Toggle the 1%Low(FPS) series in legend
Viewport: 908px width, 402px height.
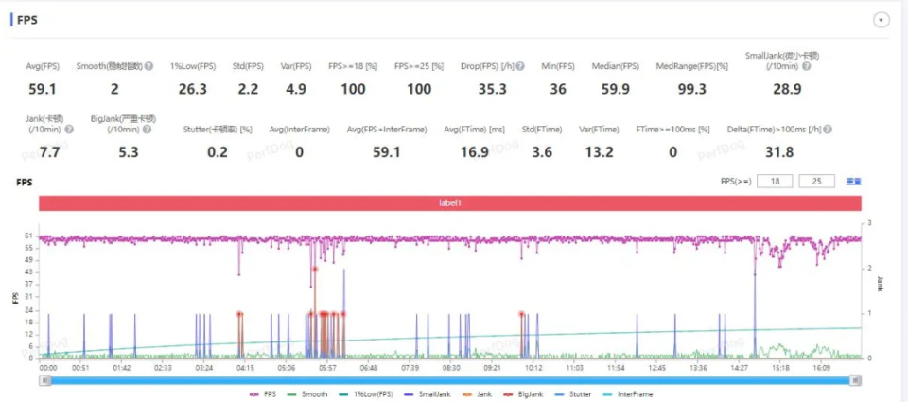[366, 394]
